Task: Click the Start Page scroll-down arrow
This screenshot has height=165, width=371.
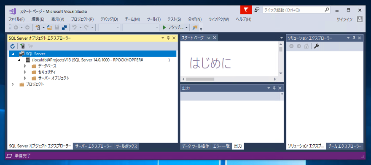Action: tap(281, 73)
